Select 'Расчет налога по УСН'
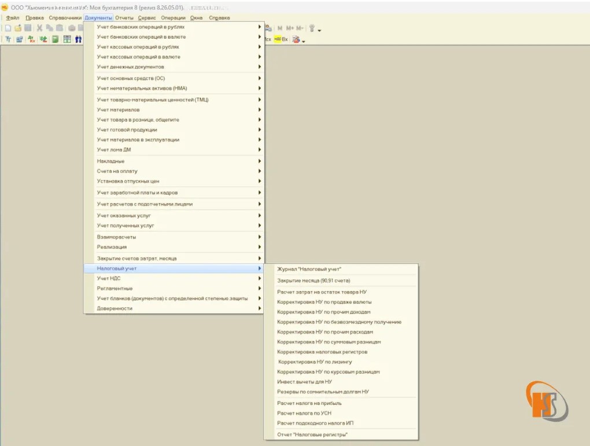This screenshot has height=446, width=590. tap(341, 413)
